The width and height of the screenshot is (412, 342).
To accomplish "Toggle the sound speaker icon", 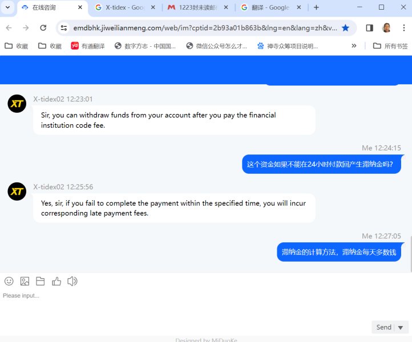I will point(72,281).
